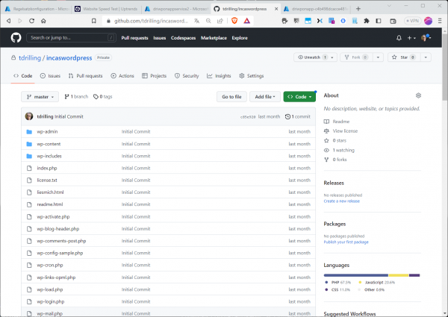Open the wp-content folder
The image size is (448, 317).
coord(49,144)
